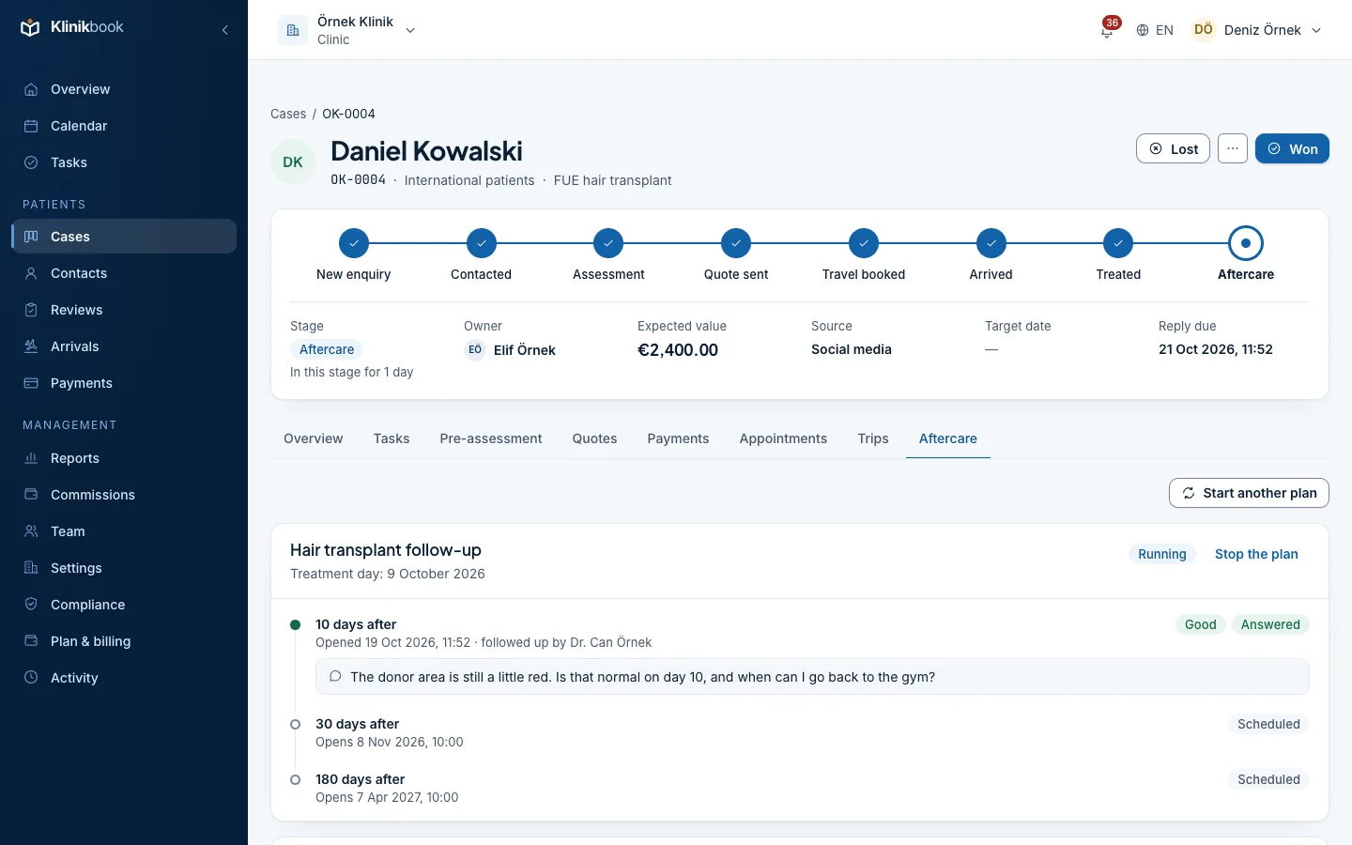Switch to the Pre-assessment tab
This screenshot has width=1352, height=845.
click(x=491, y=438)
